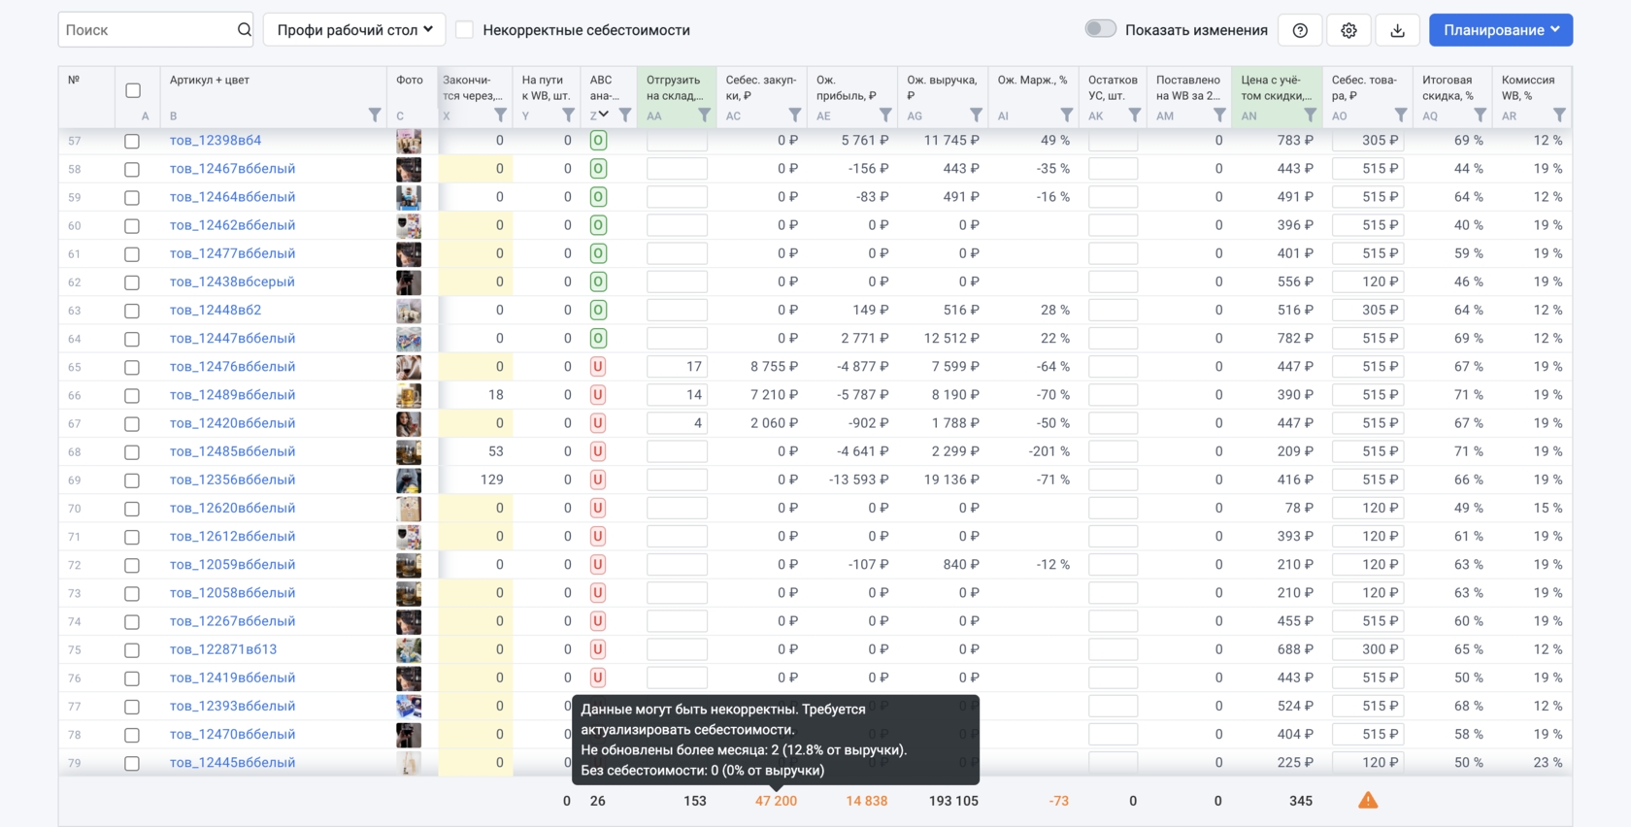This screenshot has height=827, width=1631.
Task: Click the search magnifier icon
Action: coord(244,30)
